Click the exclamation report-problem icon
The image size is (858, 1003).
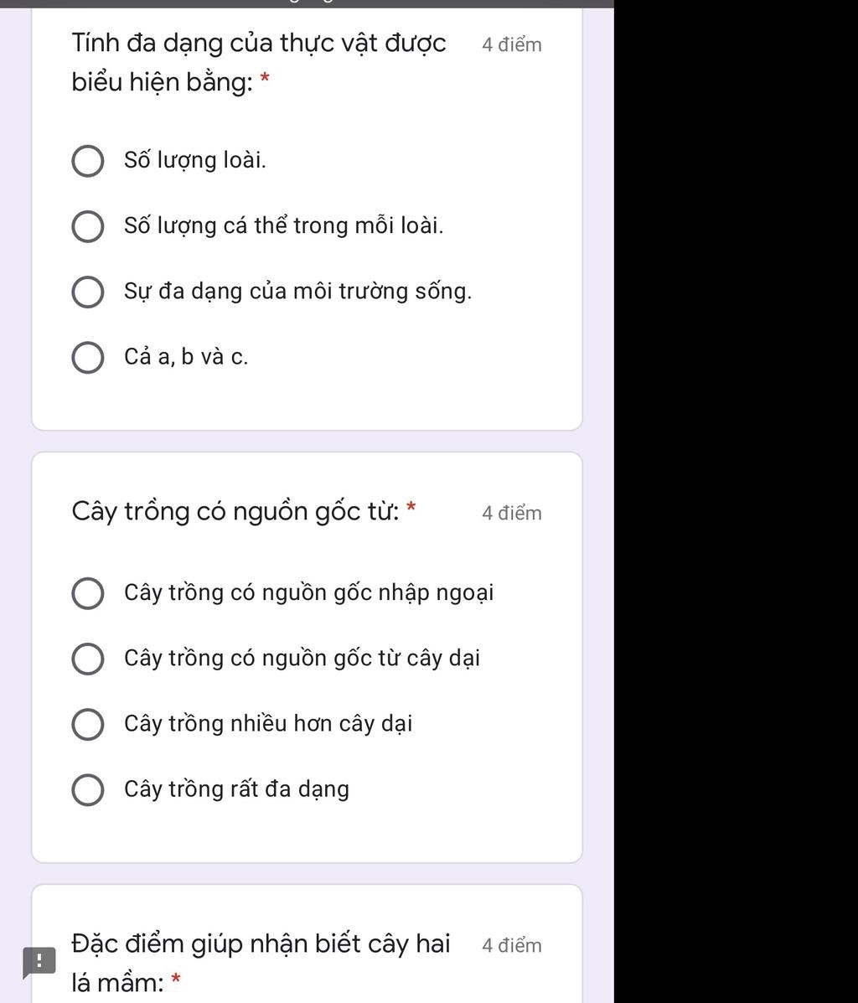coord(38,961)
